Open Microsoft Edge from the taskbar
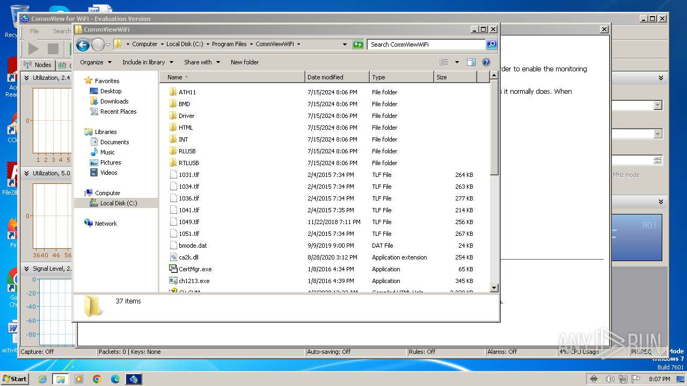Image resolution: width=687 pixels, height=386 pixels. (x=115, y=379)
